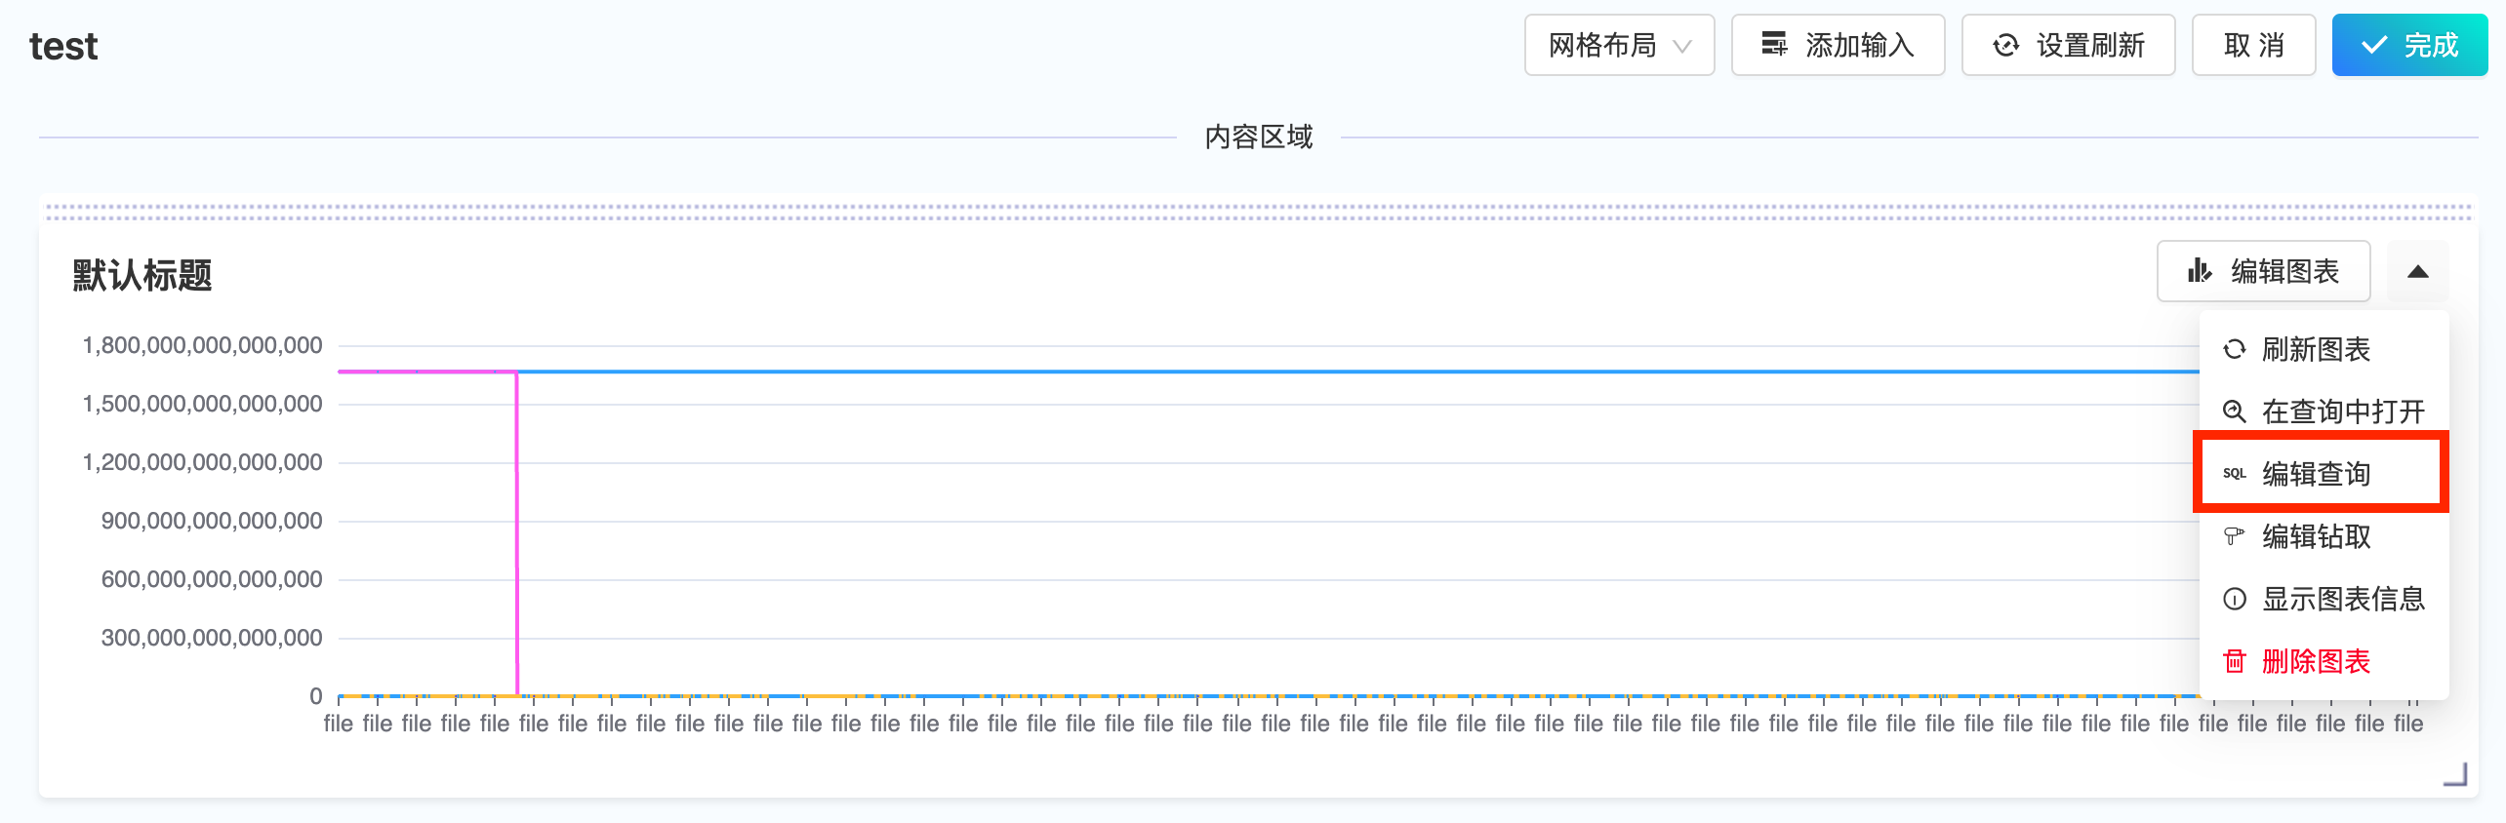Choose 删除图表 in red

(x=2324, y=661)
